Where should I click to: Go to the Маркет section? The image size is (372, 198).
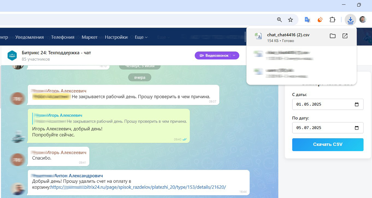point(90,37)
